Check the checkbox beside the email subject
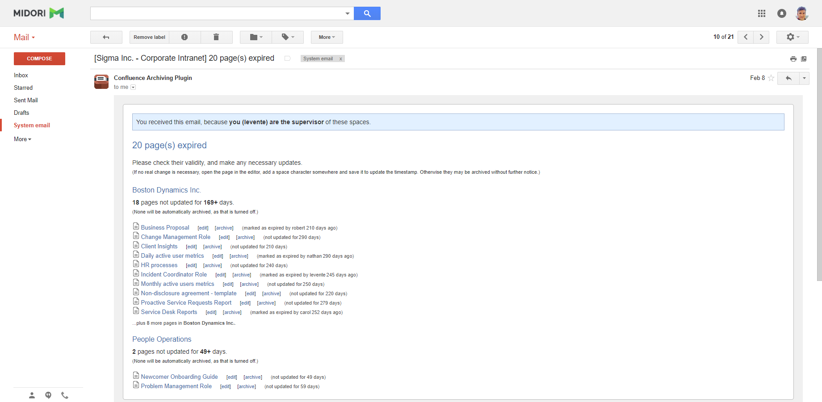The height and width of the screenshot is (402, 822). (x=287, y=58)
